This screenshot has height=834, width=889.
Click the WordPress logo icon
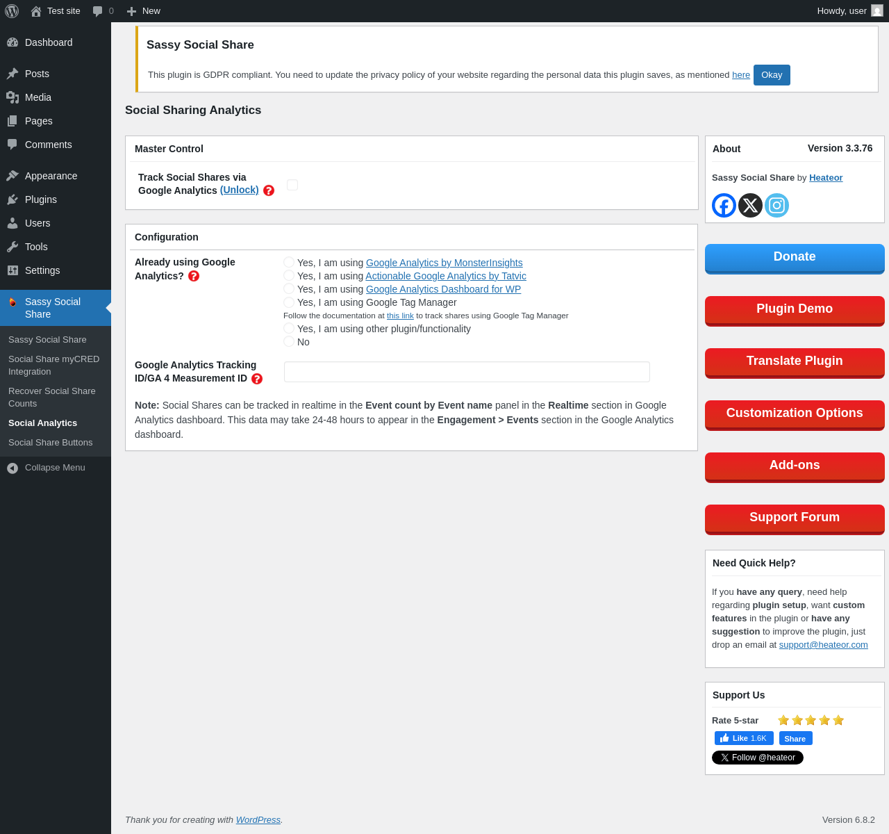[x=12, y=11]
